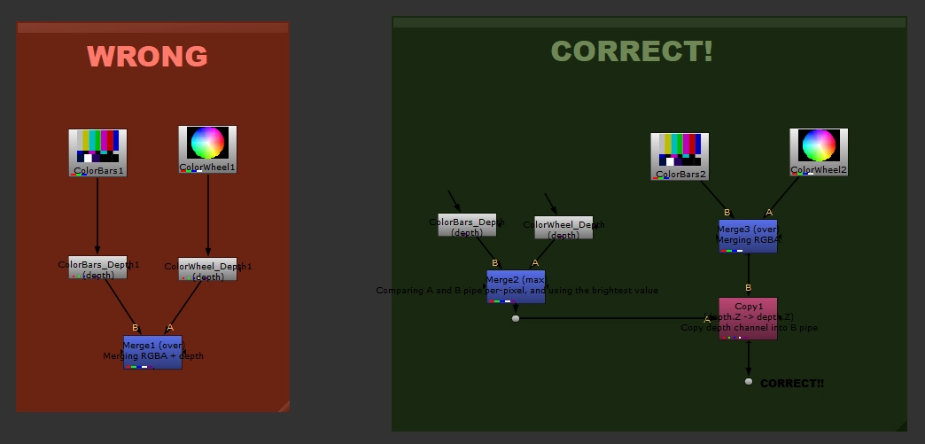Select the ColorBars_Depth node in the green backdrop
This screenshot has height=444, width=925.
(x=467, y=225)
